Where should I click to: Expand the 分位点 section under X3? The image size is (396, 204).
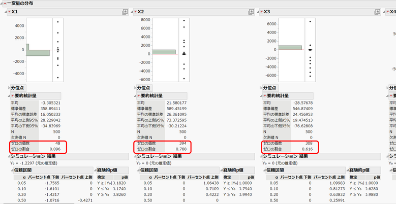tap(261, 88)
